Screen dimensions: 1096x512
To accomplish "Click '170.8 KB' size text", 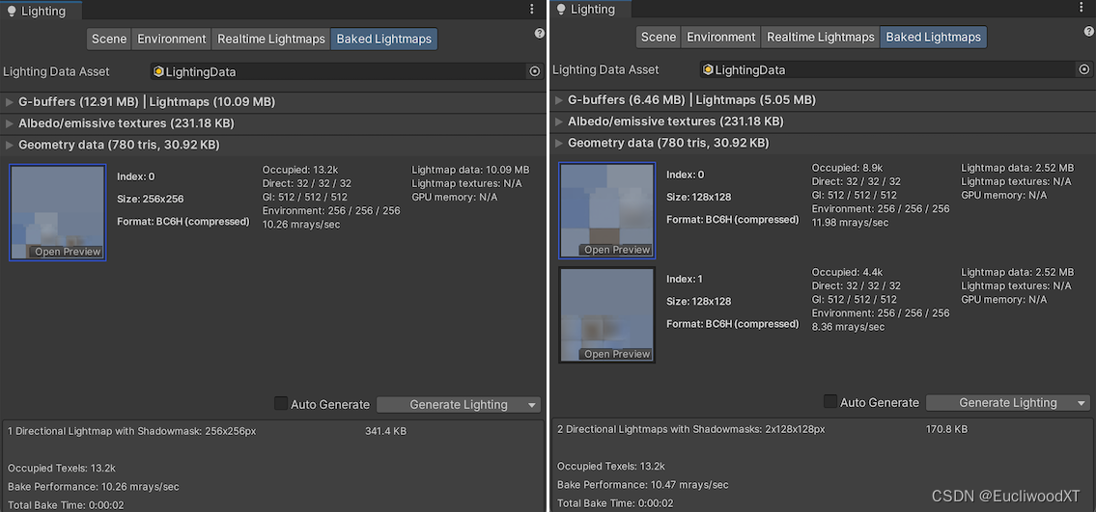I will [947, 429].
